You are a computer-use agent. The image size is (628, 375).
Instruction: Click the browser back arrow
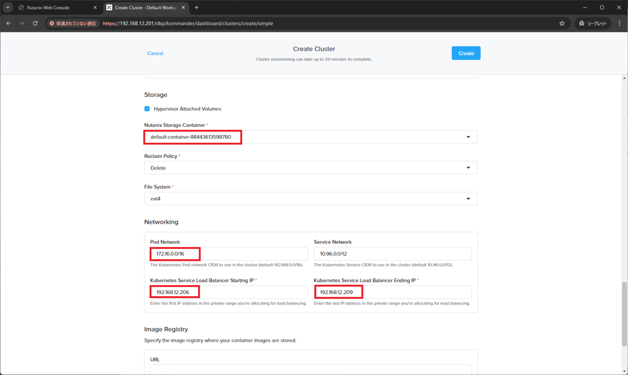coord(8,24)
